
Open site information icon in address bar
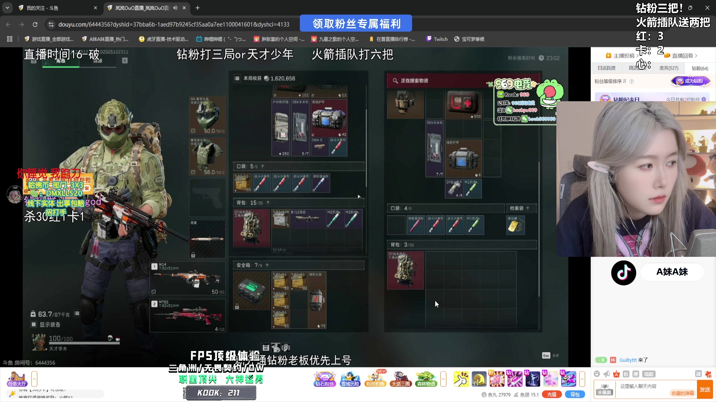point(51,25)
